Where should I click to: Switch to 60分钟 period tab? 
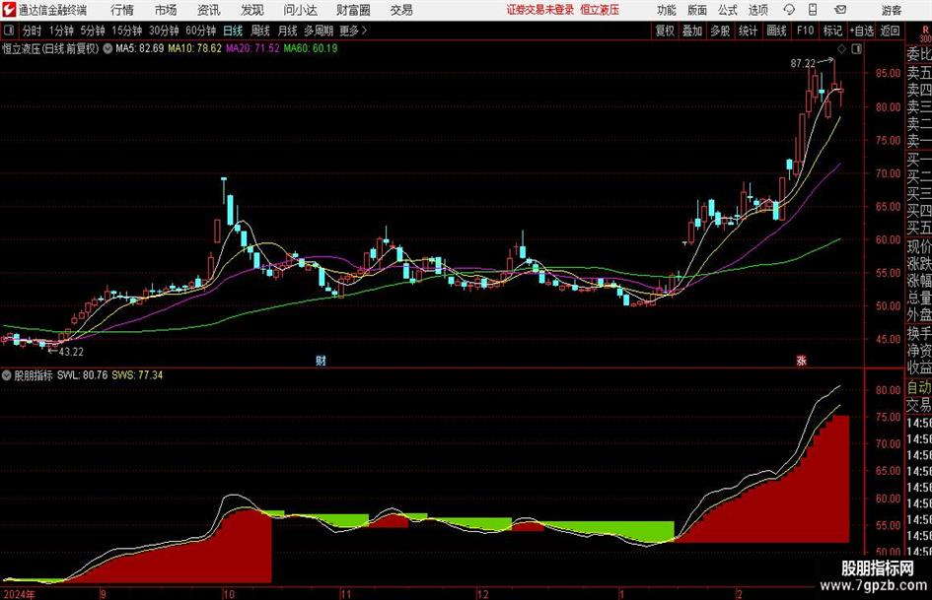(x=201, y=31)
